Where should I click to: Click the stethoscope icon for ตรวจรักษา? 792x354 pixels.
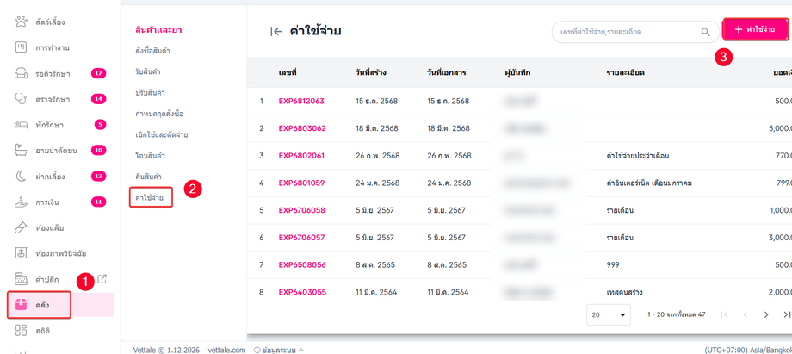pos(21,99)
